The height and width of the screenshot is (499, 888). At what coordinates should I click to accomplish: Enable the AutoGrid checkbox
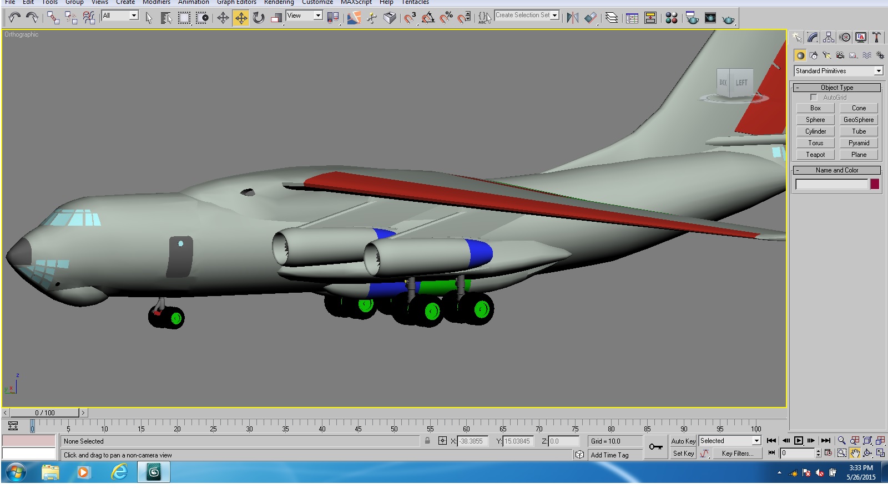(814, 97)
